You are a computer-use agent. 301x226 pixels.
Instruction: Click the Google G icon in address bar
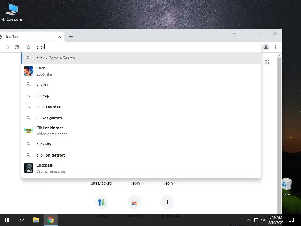[x=29, y=47]
